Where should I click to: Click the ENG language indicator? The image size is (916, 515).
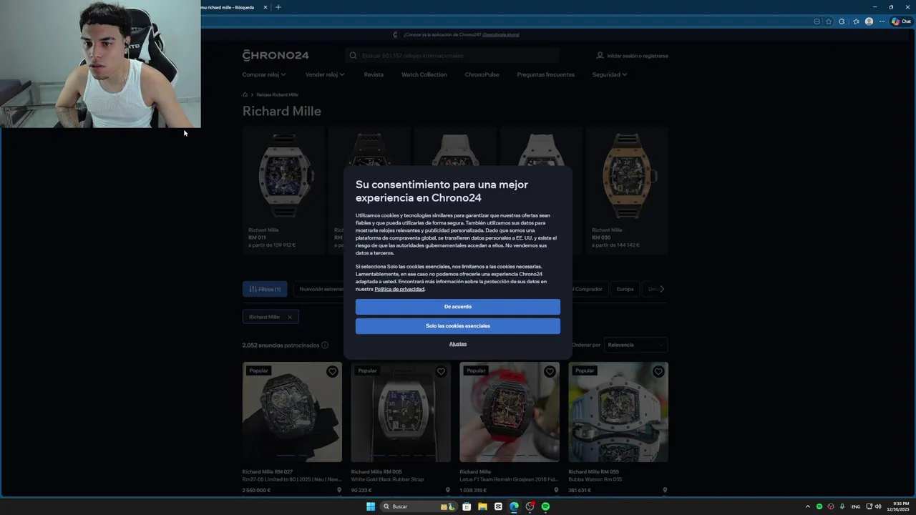[855, 506]
